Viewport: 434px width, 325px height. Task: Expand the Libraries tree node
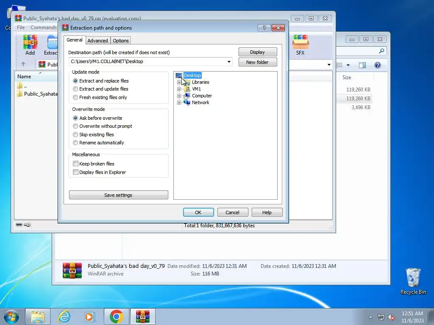click(179, 83)
